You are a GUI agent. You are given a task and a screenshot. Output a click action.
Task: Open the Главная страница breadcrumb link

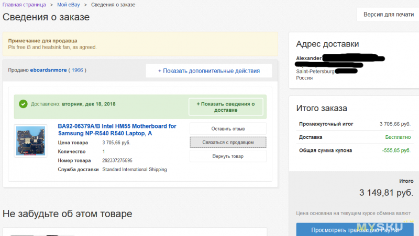coord(24,5)
